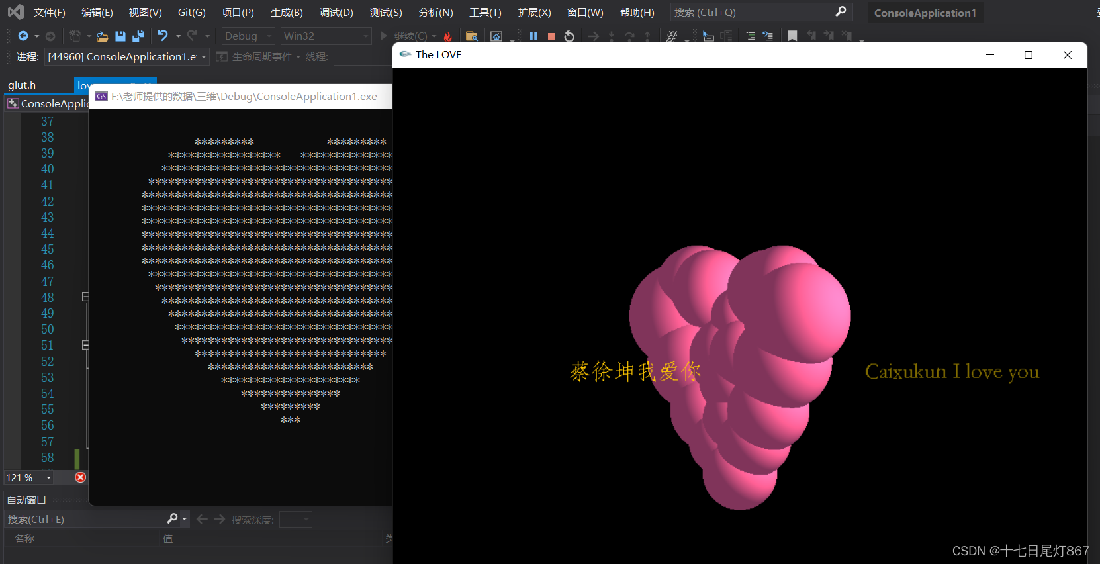Click the redo arrow icon
Viewport: 1100px width, 564px height.
point(193,36)
